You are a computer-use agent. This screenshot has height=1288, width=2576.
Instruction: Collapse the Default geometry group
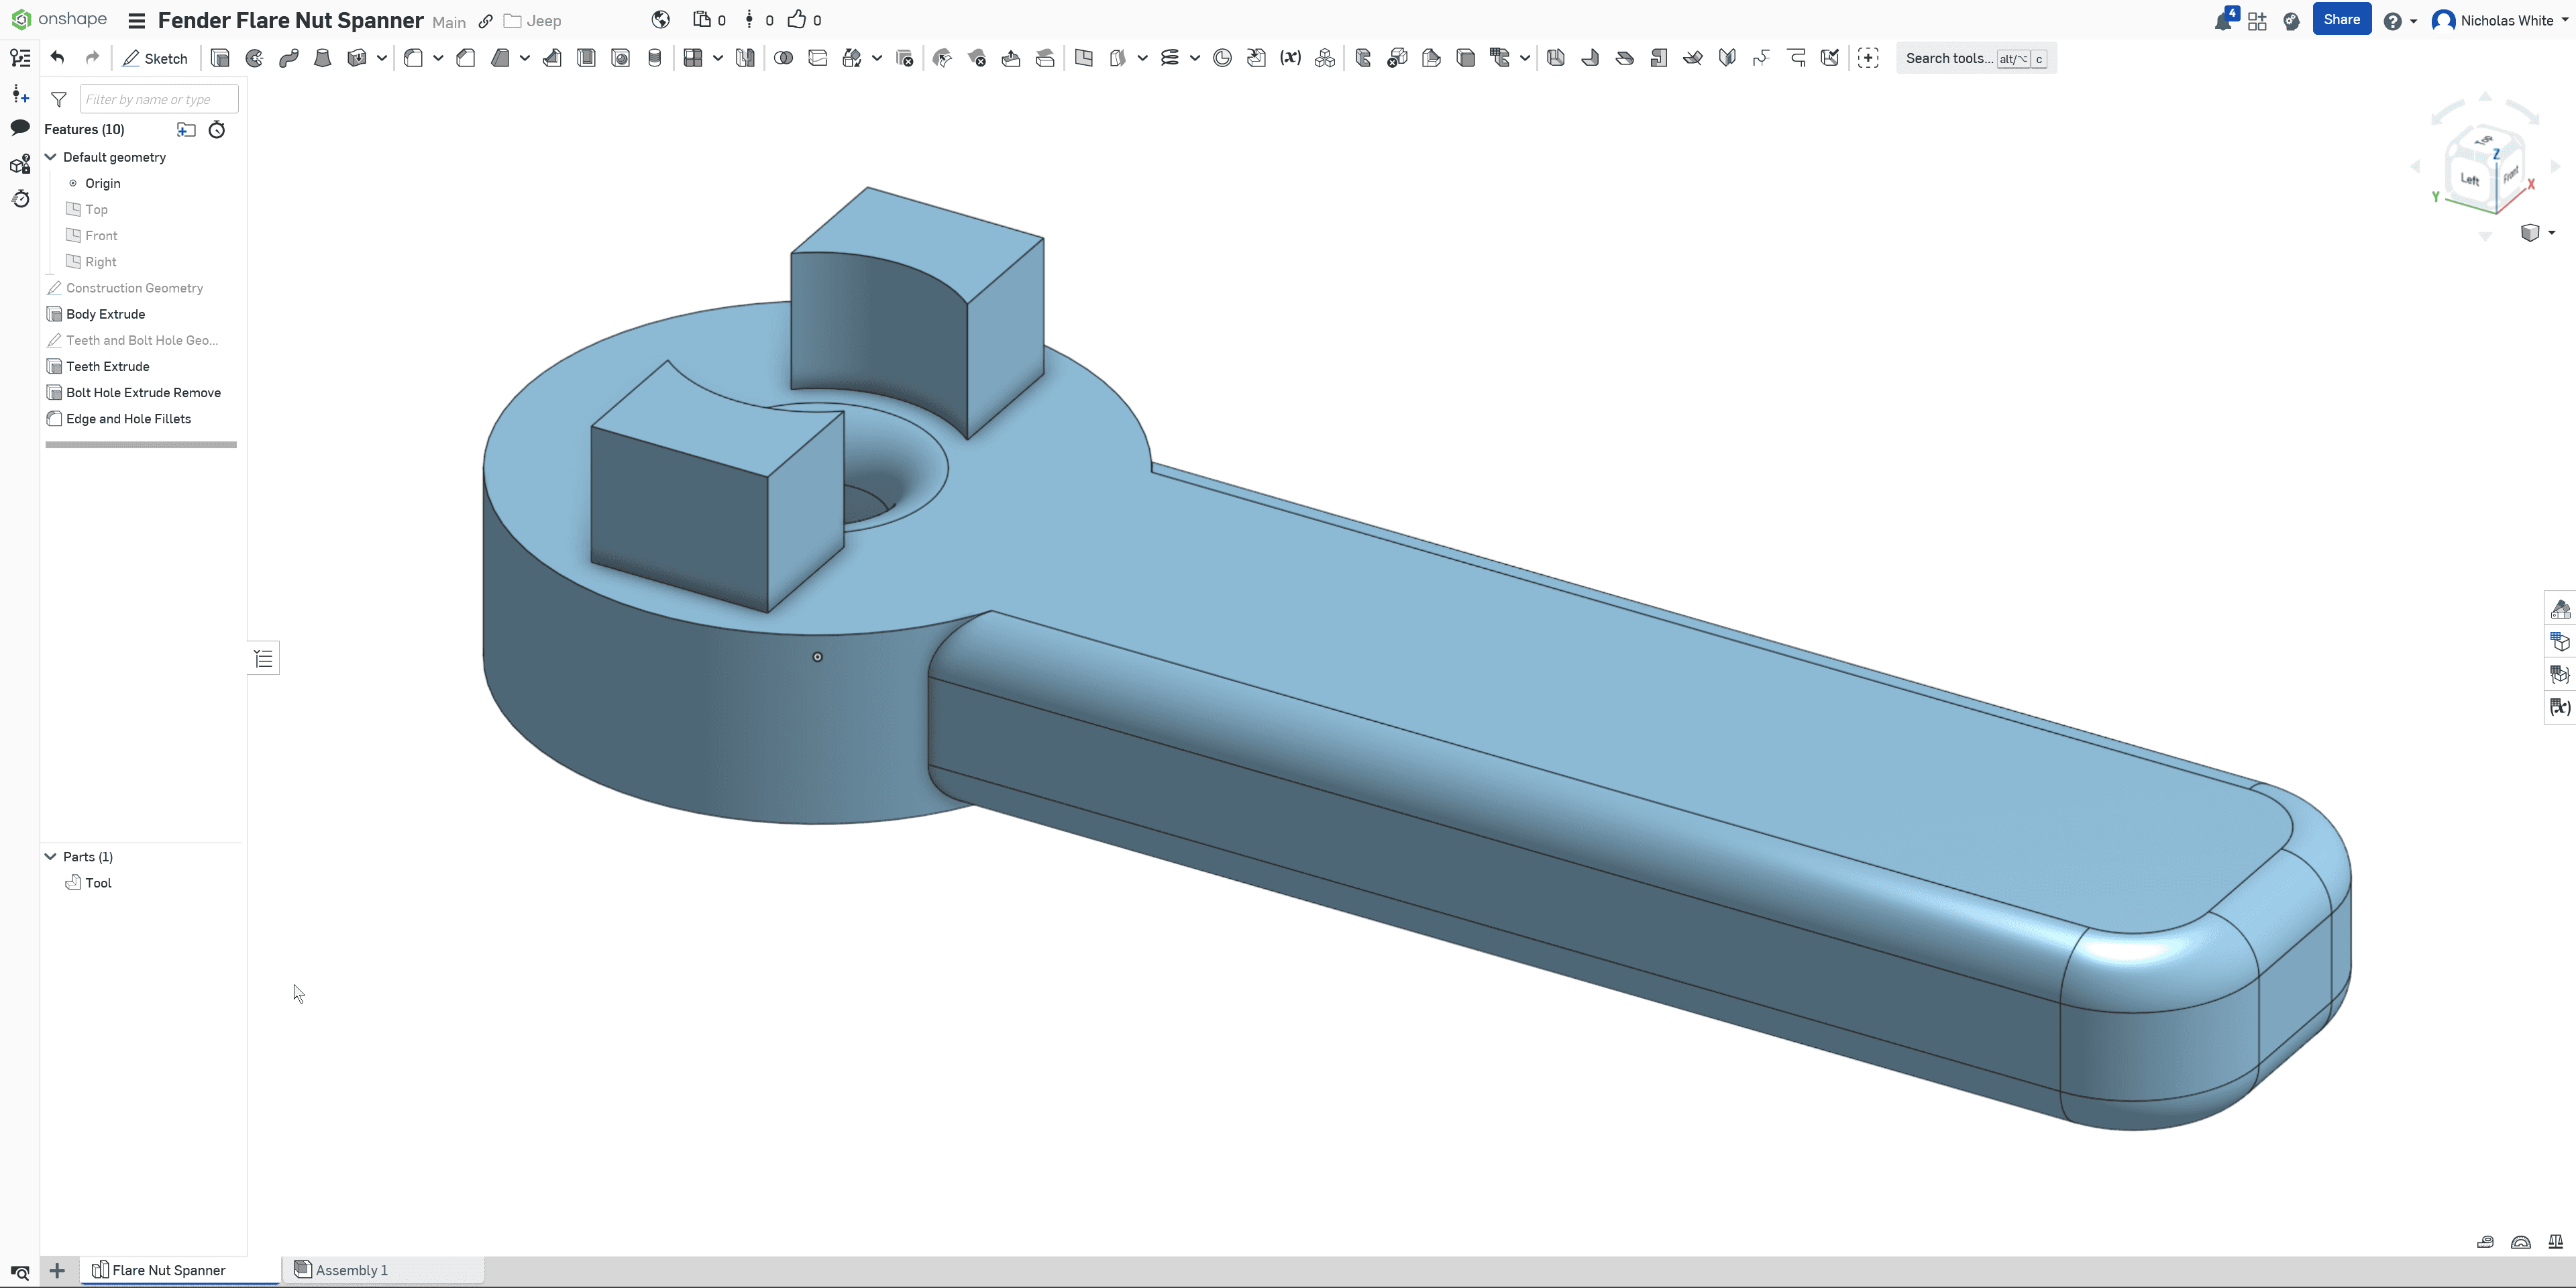[x=51, y=157]
